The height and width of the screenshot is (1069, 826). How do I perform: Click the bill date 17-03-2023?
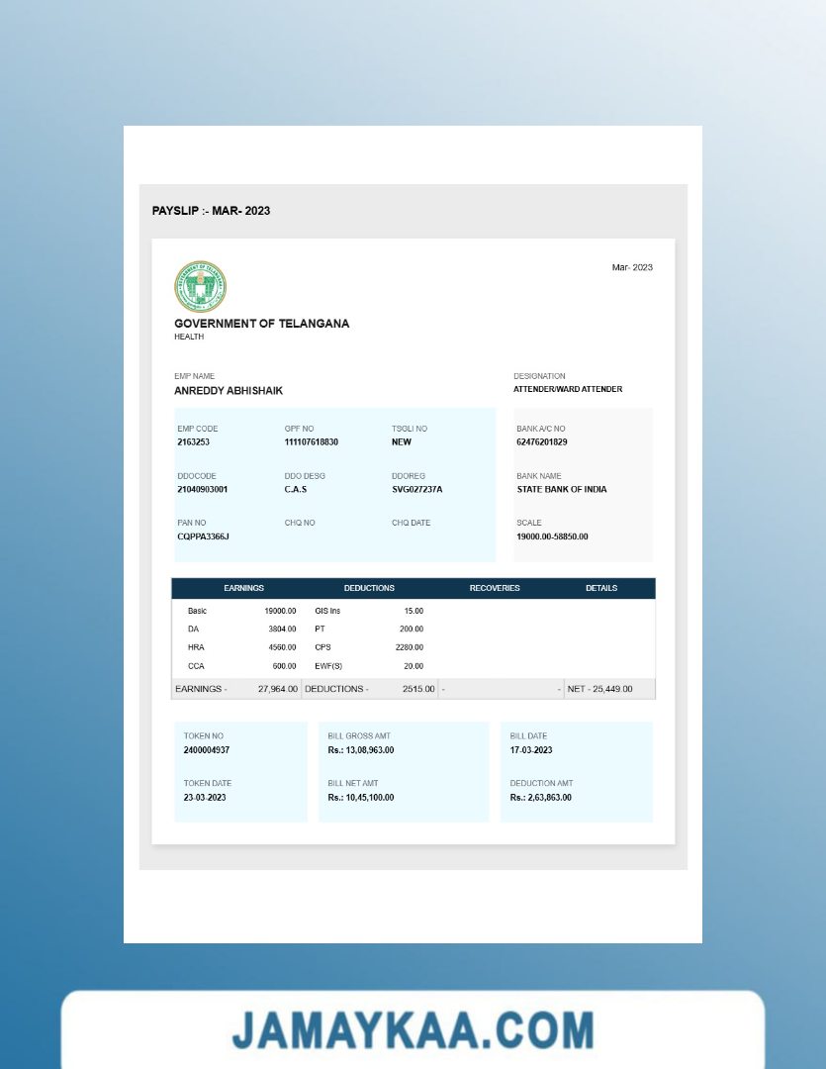coord(531,750)
